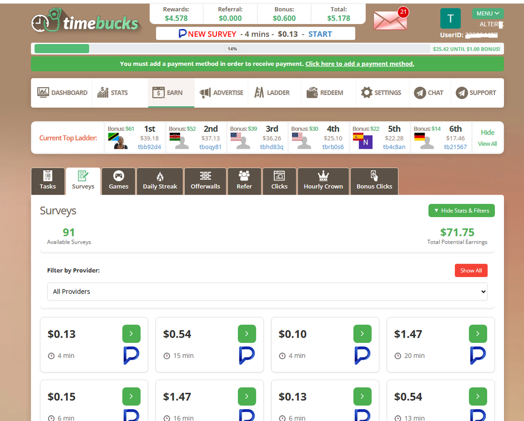The height and width of the screenshot is (421, 524).
Task: Start the $0.10 4 min survey arrow
Action: [x=363, y=334]
